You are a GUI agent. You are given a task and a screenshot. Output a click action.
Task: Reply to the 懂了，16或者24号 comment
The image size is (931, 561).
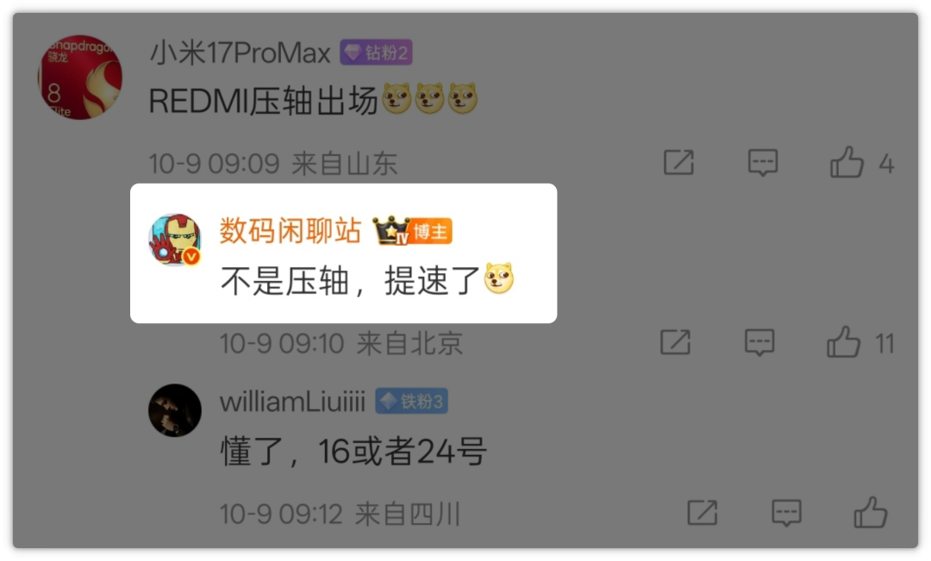(x=787, y=513)
